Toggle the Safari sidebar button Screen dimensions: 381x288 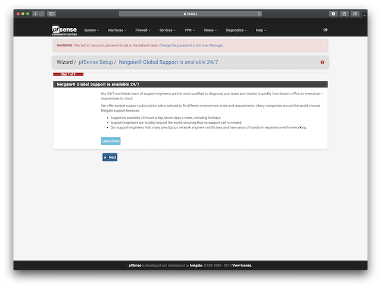coord(52,14)
